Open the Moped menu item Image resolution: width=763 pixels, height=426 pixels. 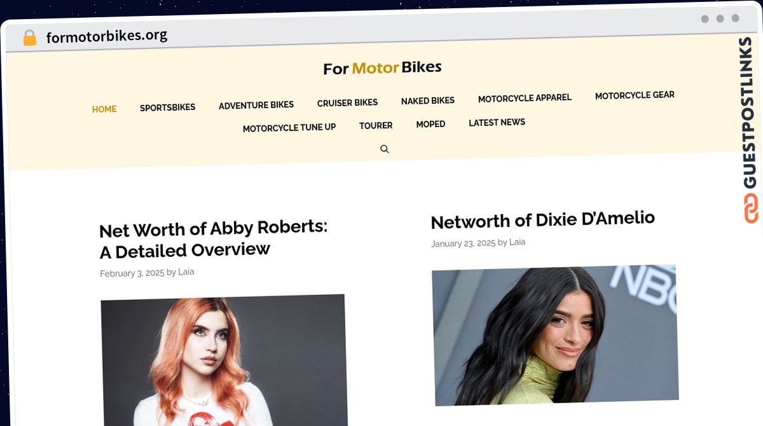[430, 124]
